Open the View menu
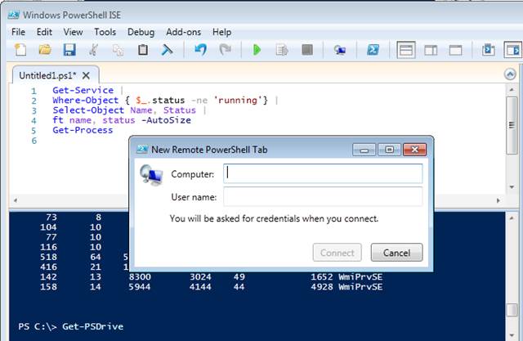 coord(73,32)
